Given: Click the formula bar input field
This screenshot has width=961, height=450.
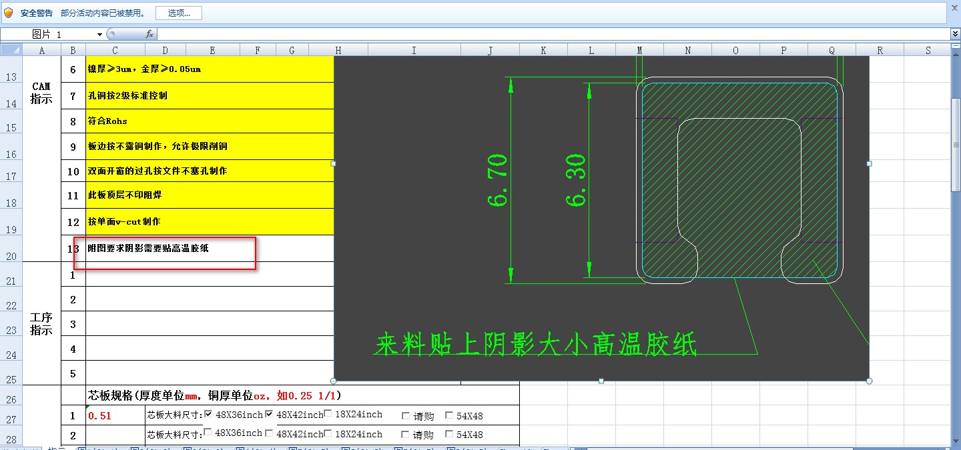Looking at the screenshot, I should pos(553,34).
